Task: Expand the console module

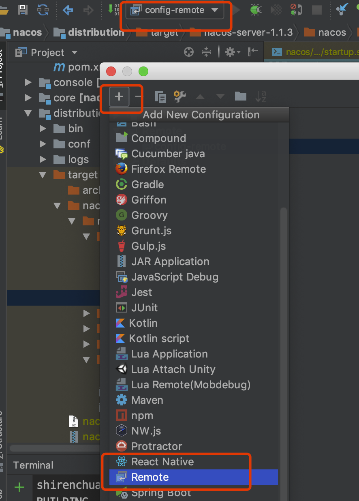Action: coord(28,82)
